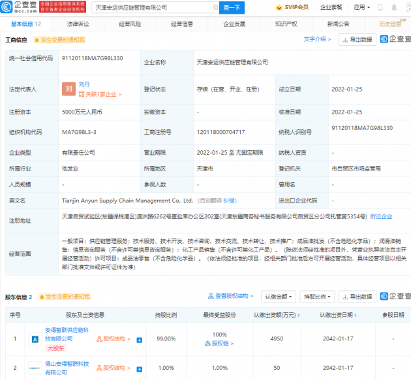The image size is (411, 379).
Task: Select 99.00% shareholding value
Action: [166, 339]
